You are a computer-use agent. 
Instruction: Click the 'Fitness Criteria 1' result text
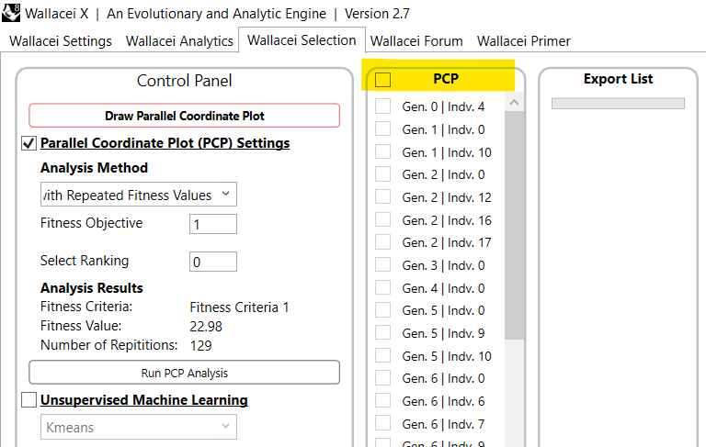point(239,307)
